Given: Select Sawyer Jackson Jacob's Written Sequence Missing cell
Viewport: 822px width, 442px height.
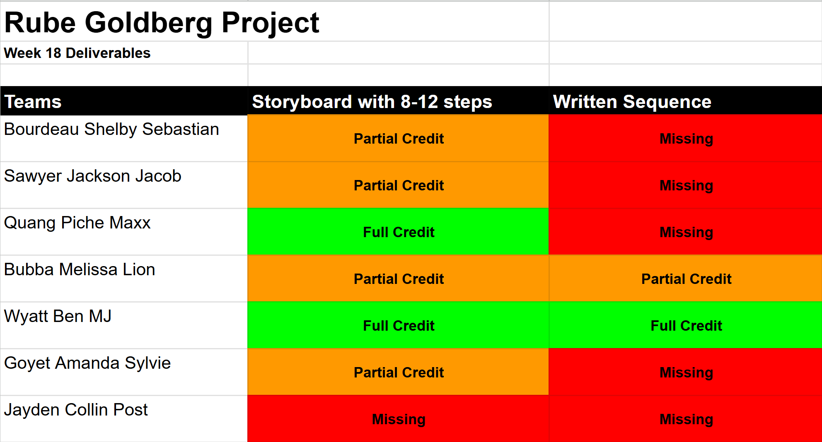Looking at the screenshot, I should click(686, 185).
